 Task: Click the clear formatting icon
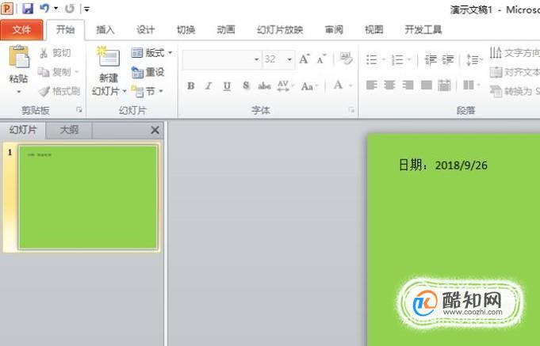[x=346, y=59]
